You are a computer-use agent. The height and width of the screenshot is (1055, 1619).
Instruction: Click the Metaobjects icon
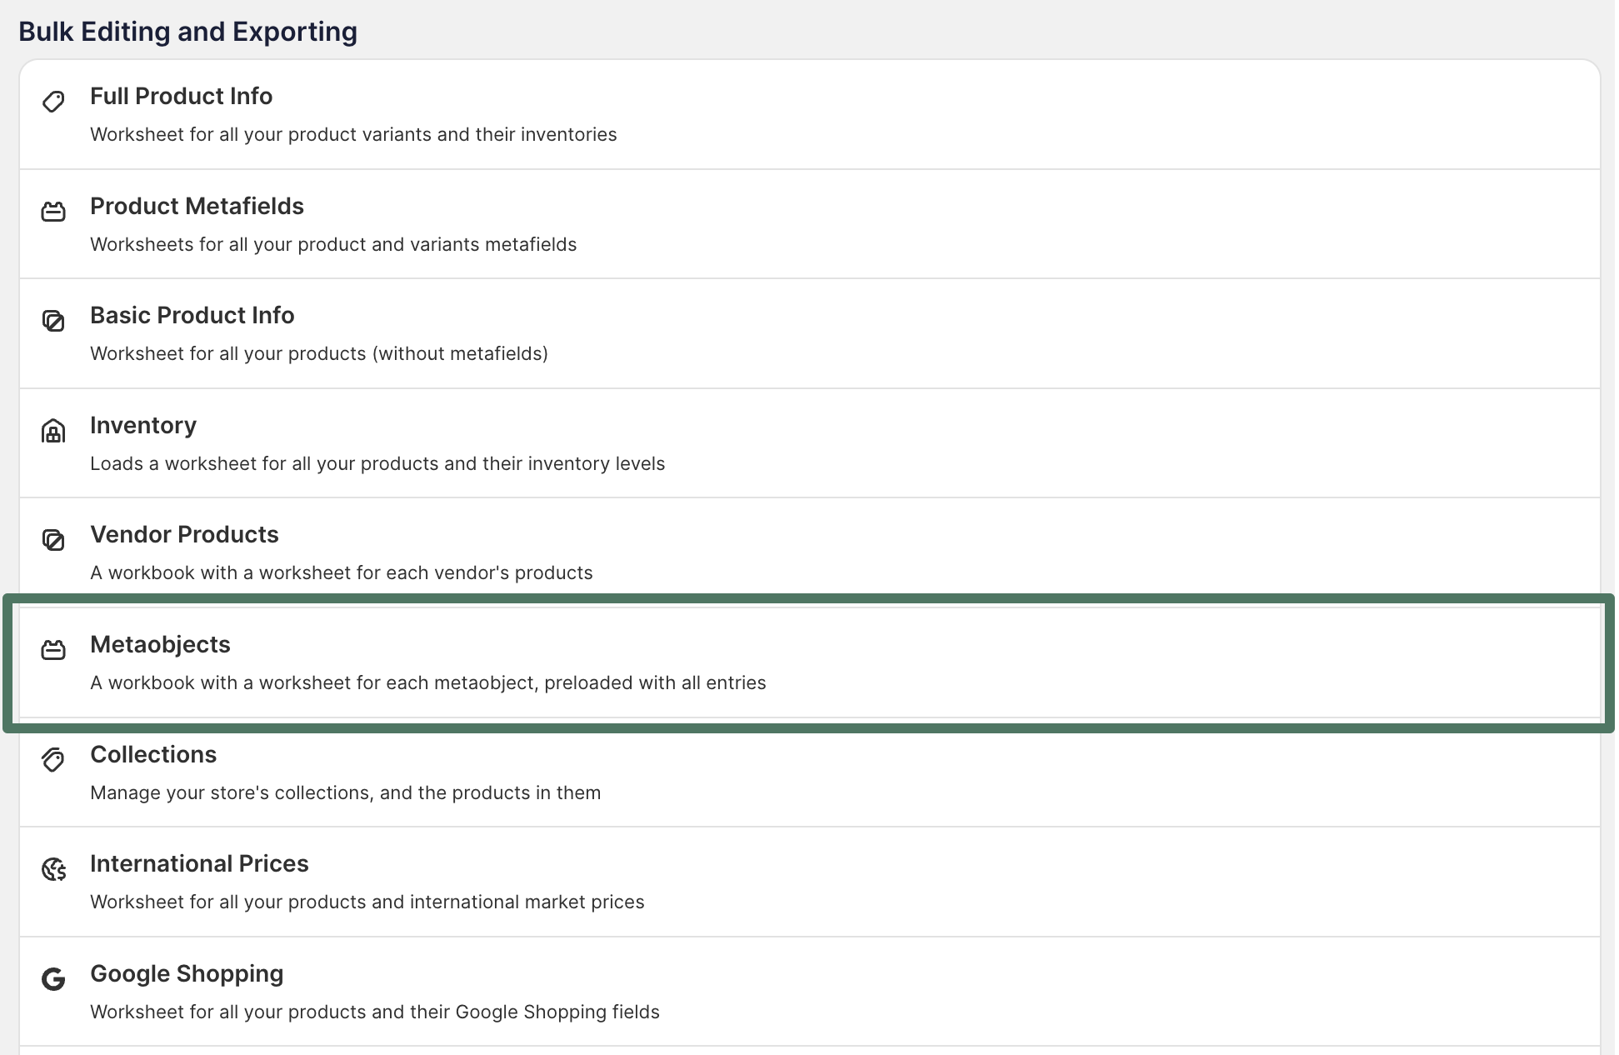click(x=53, y=650)
